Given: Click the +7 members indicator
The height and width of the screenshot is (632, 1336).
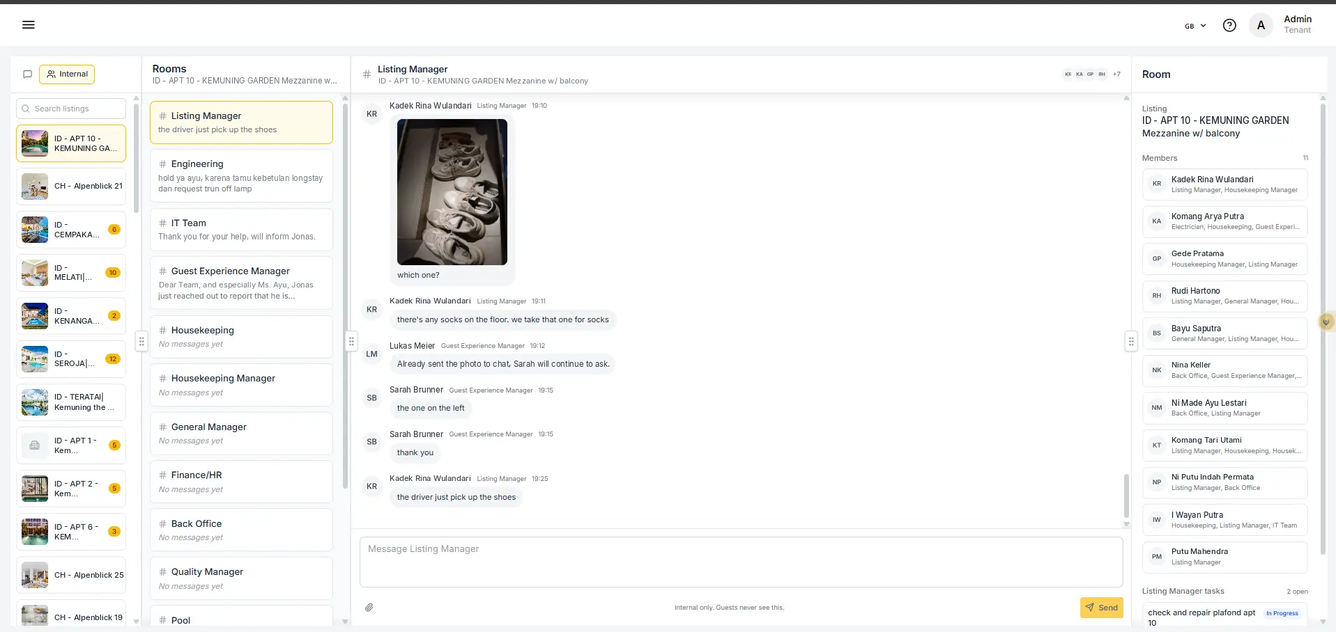Looking at the screenshot, I should [x=1116, y=74].
